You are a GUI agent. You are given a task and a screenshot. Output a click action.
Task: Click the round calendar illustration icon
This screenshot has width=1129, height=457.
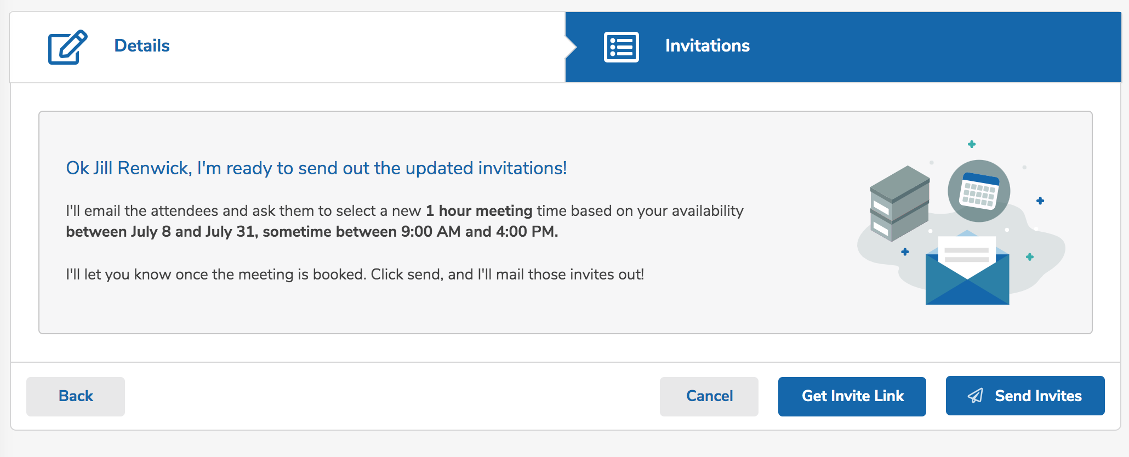click(x=979, y=191)
